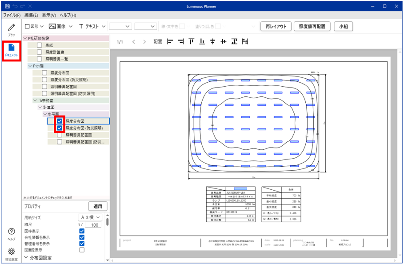Open ヘルプ help icon in sidebar

coord(12,234)
